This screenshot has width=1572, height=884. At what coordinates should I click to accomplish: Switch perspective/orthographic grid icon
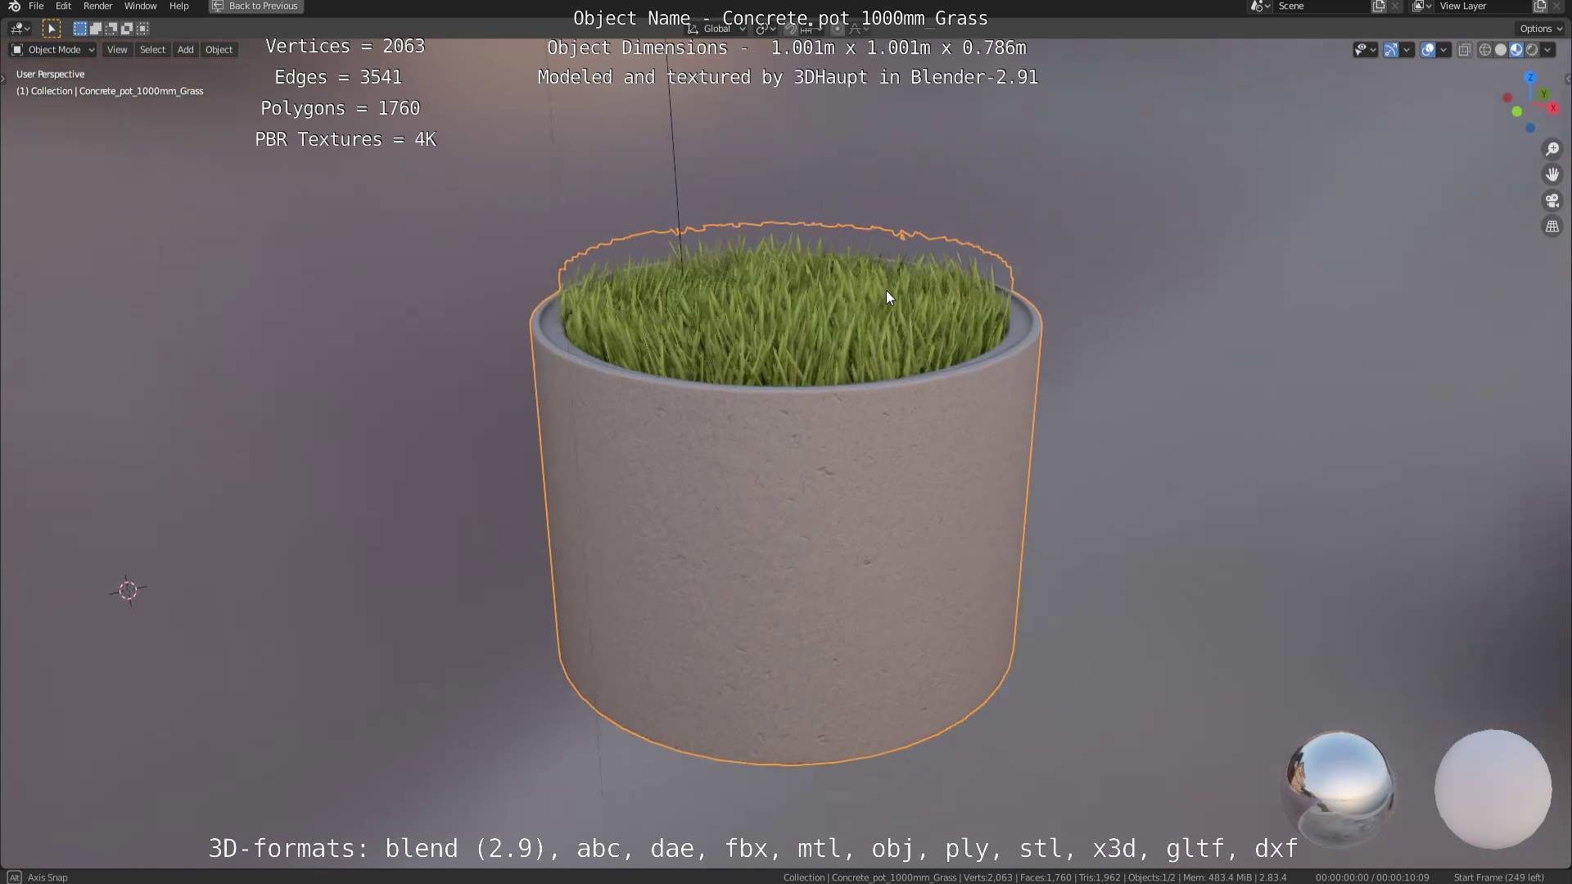pyautogui.click(x=1552, y=227)
